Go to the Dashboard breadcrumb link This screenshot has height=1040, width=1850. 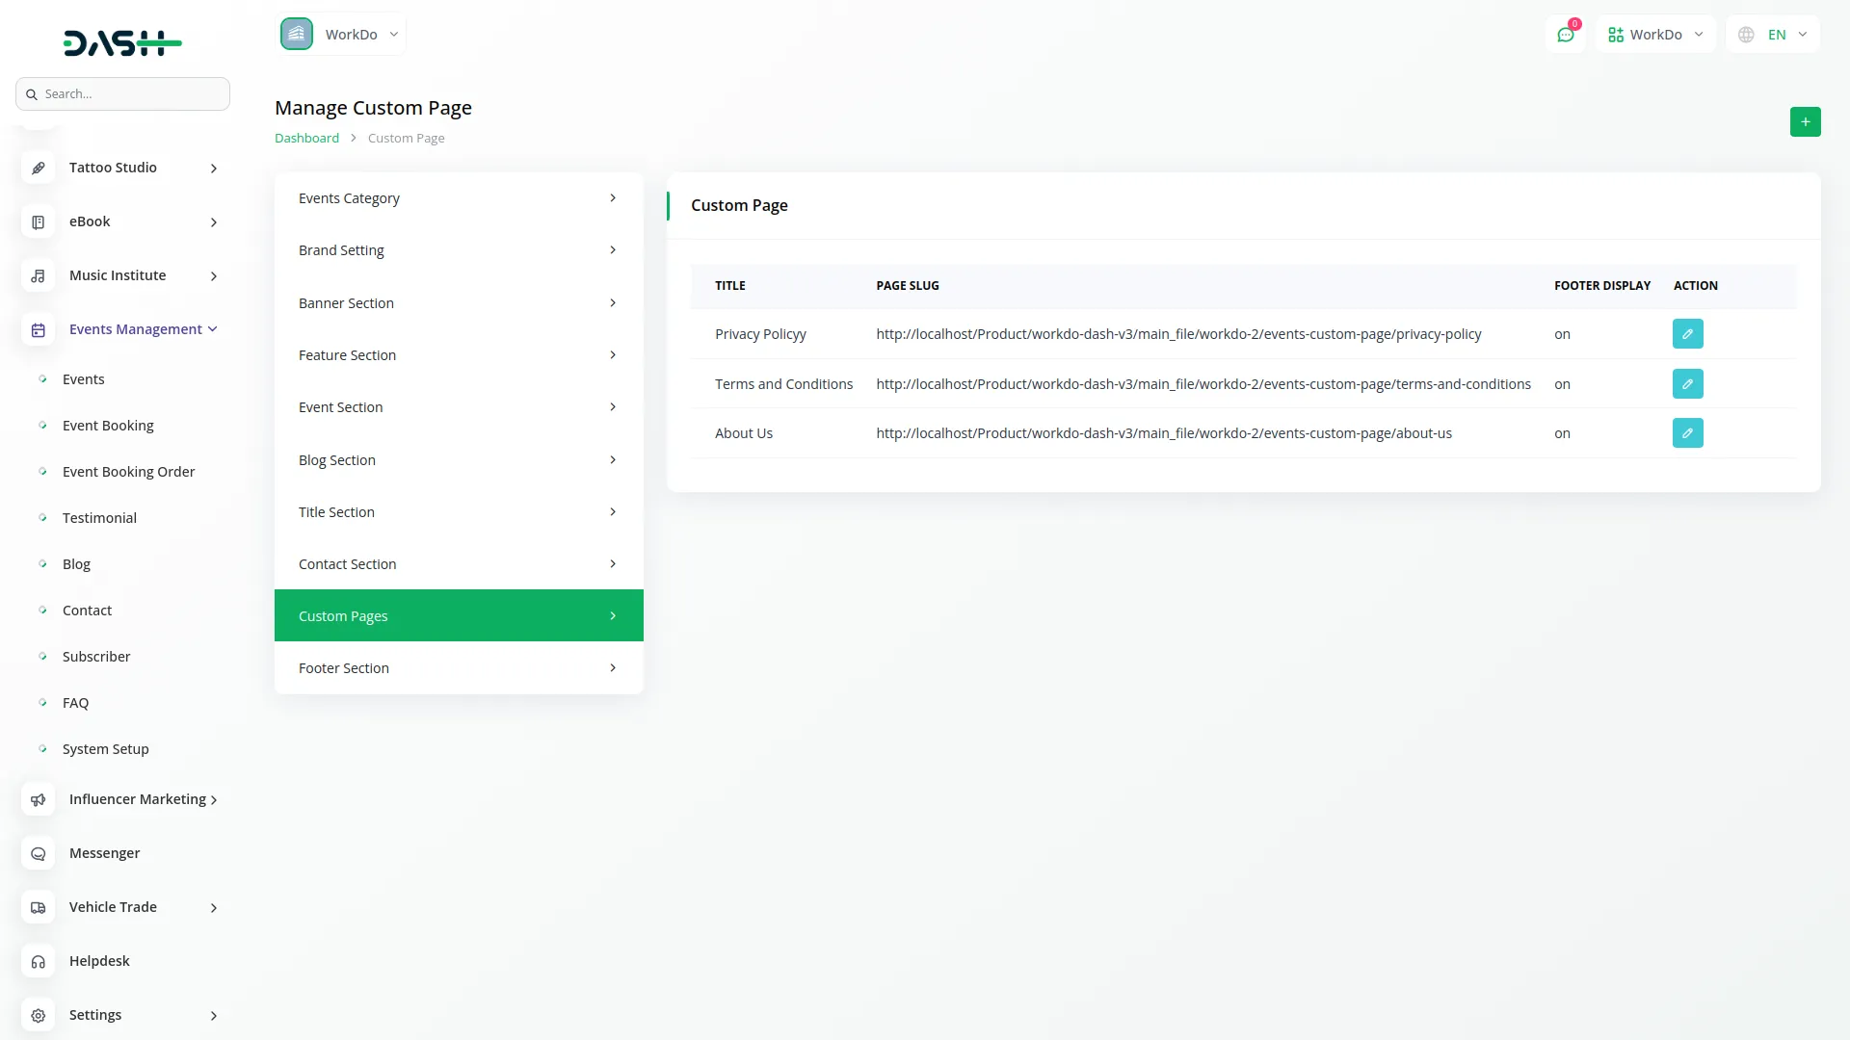tap(306, 139)
